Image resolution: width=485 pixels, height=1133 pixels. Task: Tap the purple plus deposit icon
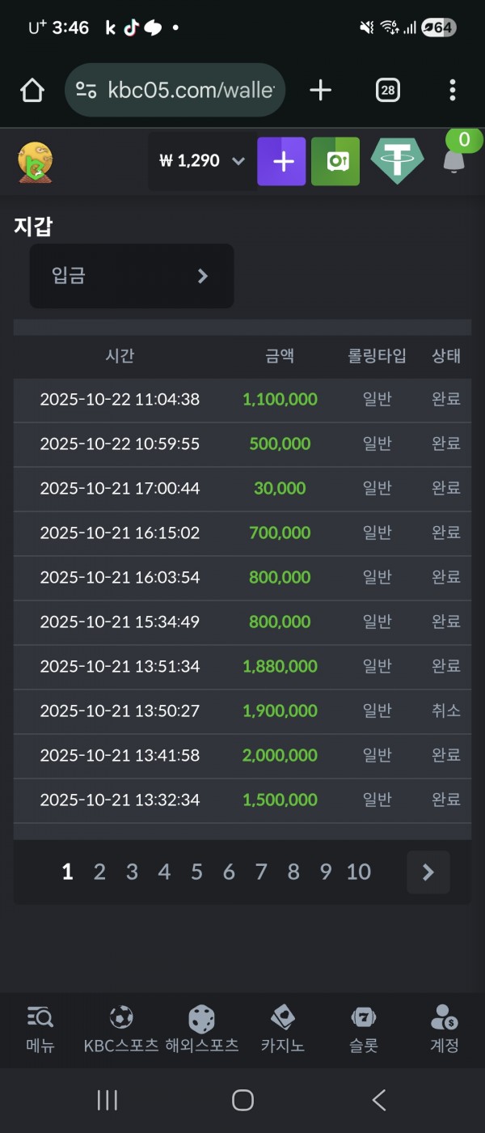[x=281, y=161]
